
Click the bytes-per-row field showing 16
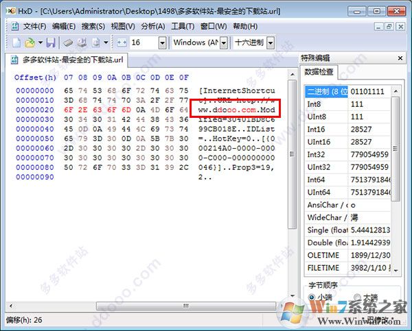[x=144, y=42]
